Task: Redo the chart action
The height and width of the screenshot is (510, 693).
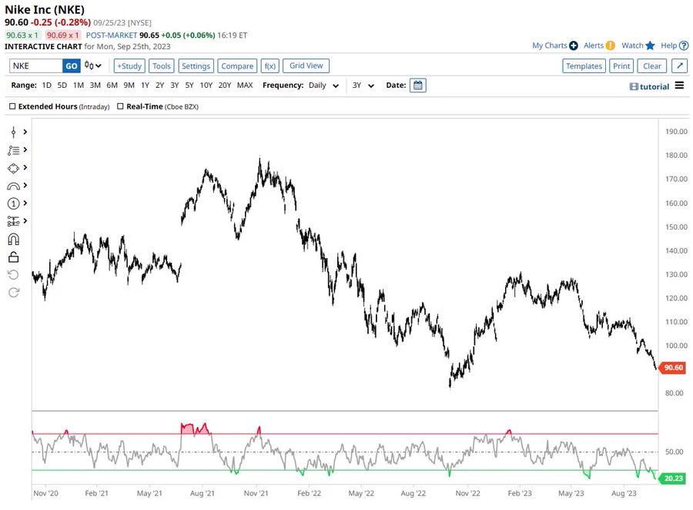Action: pyautogui.click(x=13, y=293)
